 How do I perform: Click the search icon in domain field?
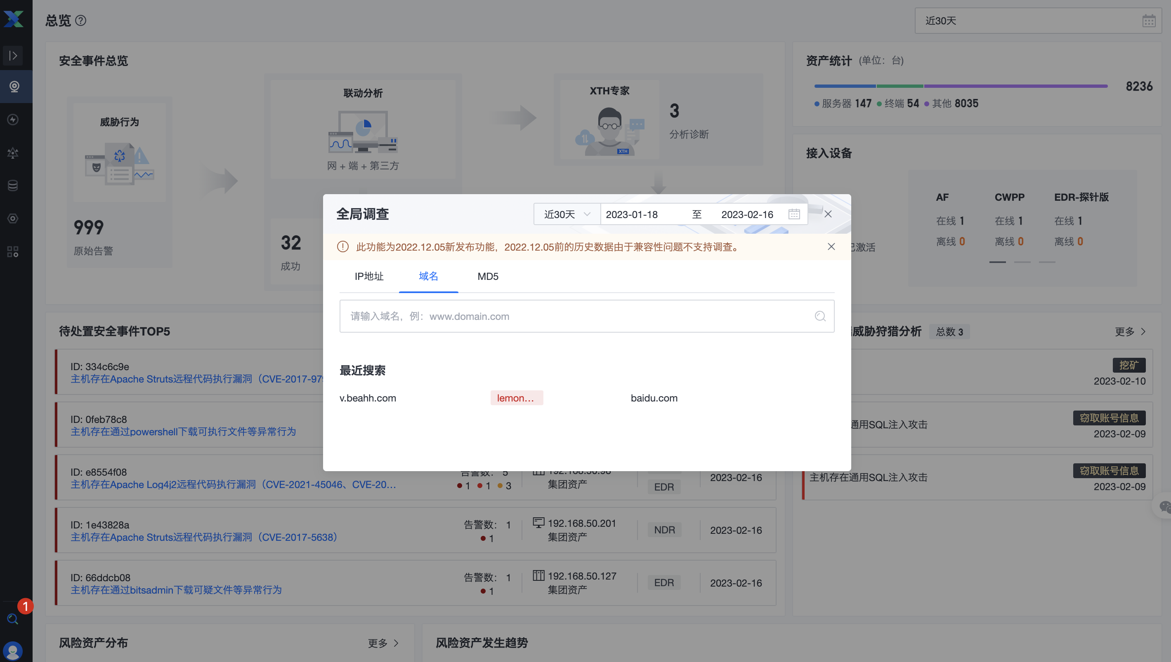click(x=819, y=316)
